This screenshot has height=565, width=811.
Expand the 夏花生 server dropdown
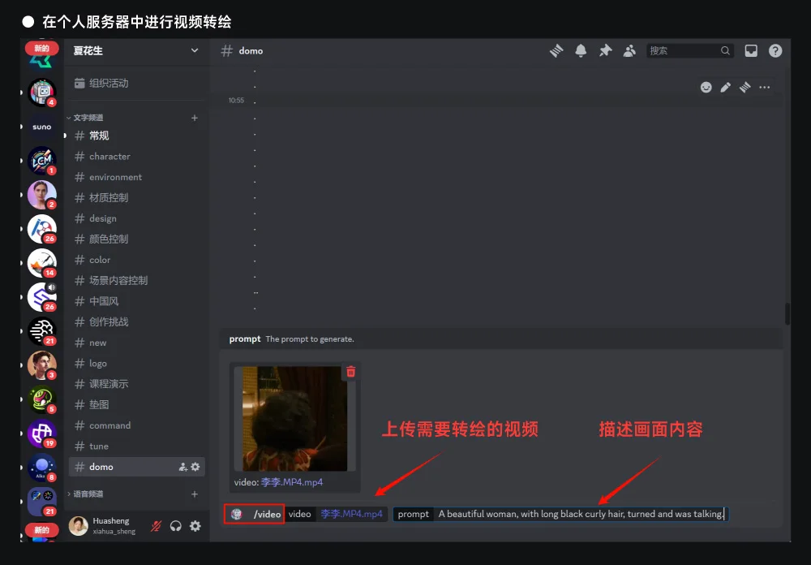click(x=195, y=51)
